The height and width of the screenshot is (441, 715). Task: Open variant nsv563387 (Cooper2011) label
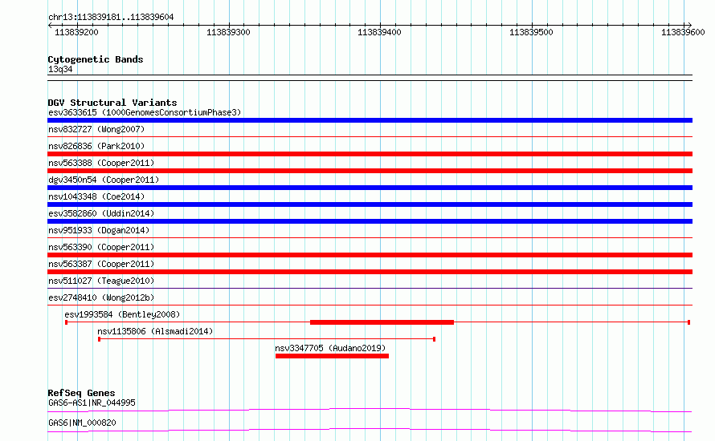[x=101, y=264]
